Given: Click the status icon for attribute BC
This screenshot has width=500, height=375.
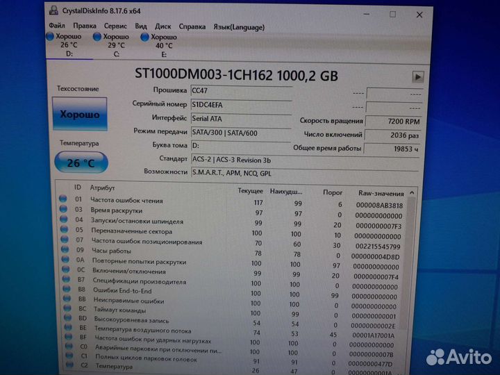Looking at the screenshot, I should pos(67,308).
